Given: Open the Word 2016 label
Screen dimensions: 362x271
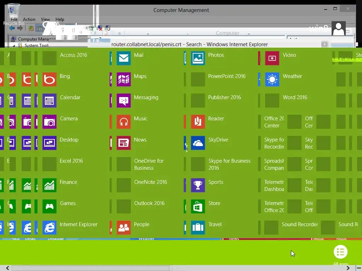Looking at the screenshot, I should pos(295,97).
